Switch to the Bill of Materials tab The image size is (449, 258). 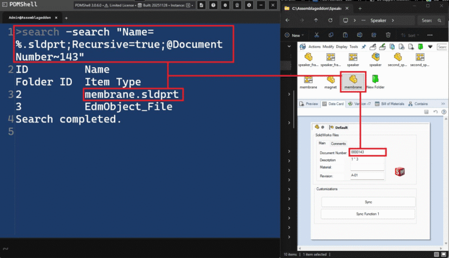(x=389, y=104)
